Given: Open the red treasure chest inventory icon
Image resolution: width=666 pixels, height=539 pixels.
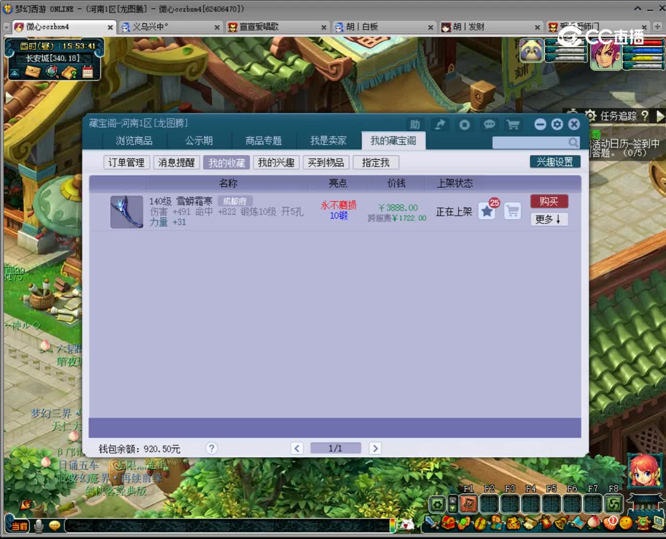Looking at the screenshot, I should pos(447,522).
